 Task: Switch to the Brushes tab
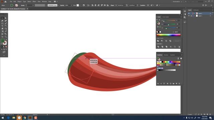166,55
